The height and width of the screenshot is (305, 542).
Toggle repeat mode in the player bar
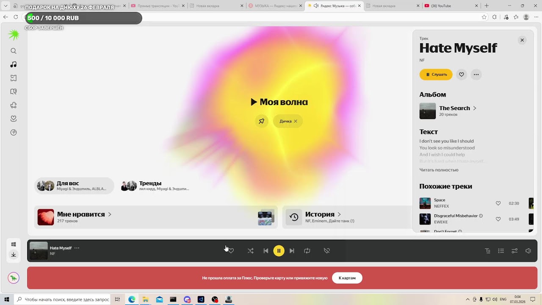(307, 251)
